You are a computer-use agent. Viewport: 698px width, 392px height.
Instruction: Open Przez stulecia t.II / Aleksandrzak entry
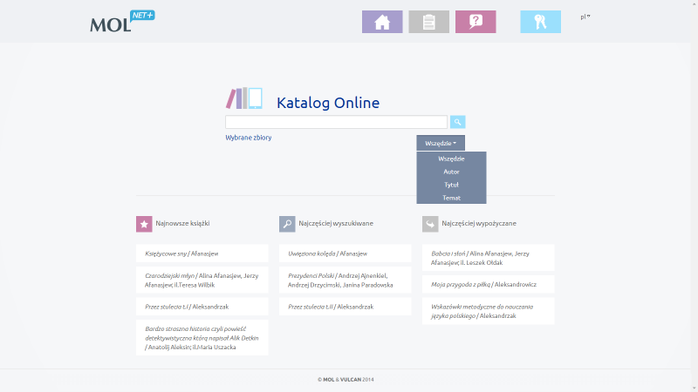(x=345, y=307)
